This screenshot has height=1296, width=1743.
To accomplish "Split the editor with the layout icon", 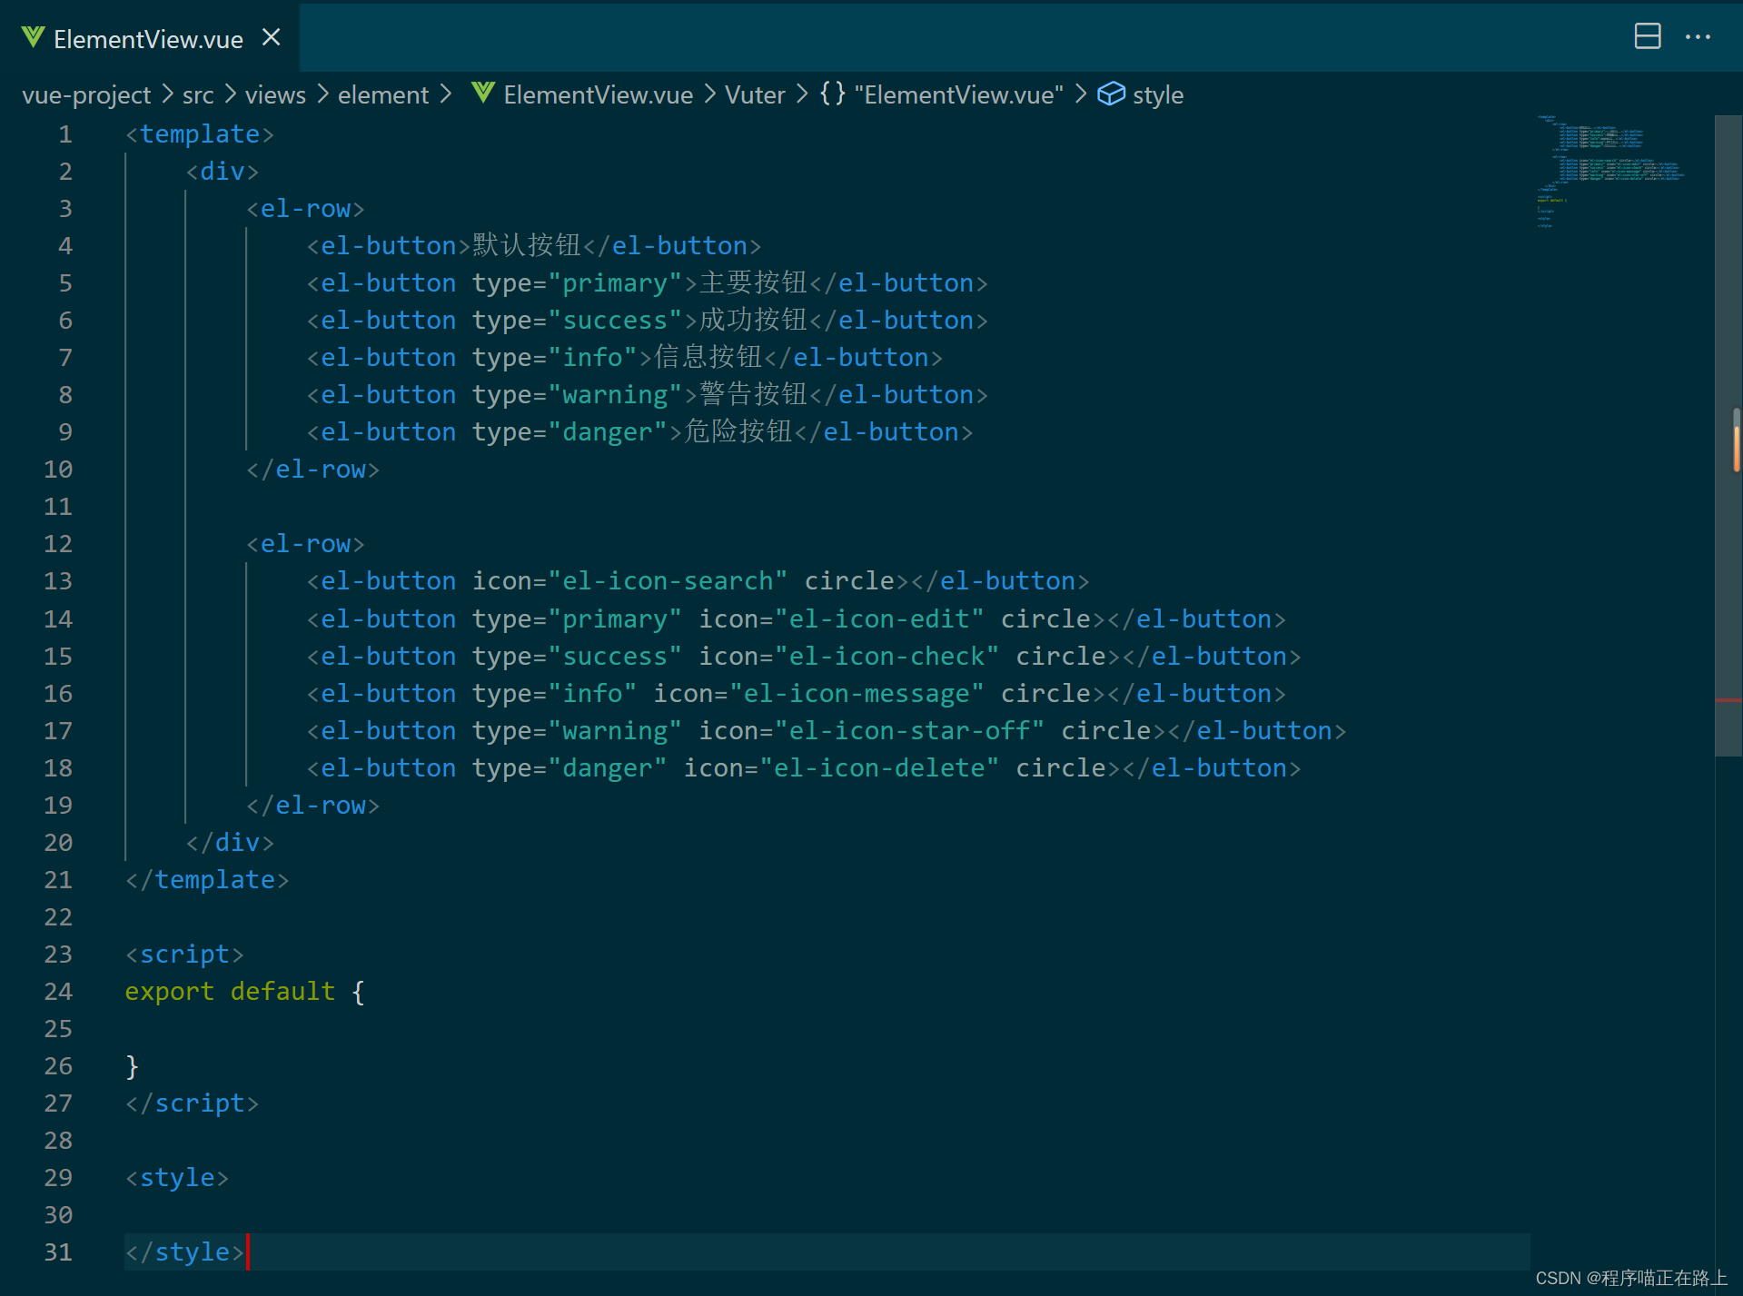I will 1647,37.
